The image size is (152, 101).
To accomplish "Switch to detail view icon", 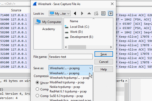I will (110, 13).
